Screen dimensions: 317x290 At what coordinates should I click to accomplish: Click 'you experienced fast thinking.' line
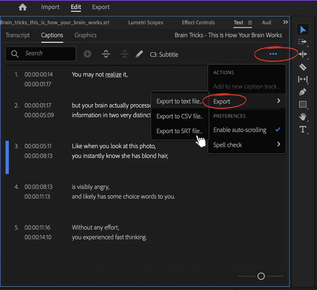click(x=109, y=237)
